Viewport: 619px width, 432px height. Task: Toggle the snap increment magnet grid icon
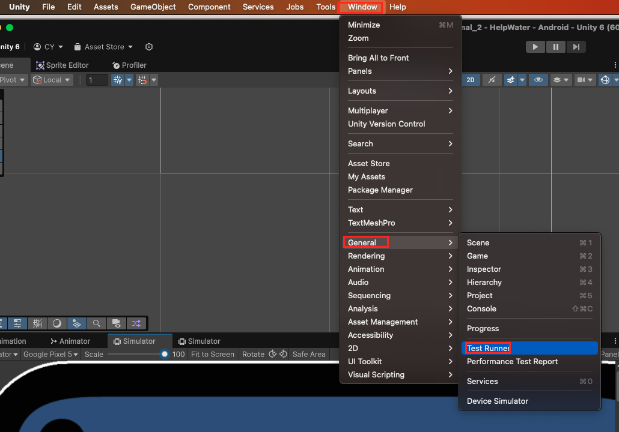tap(142, 80)
